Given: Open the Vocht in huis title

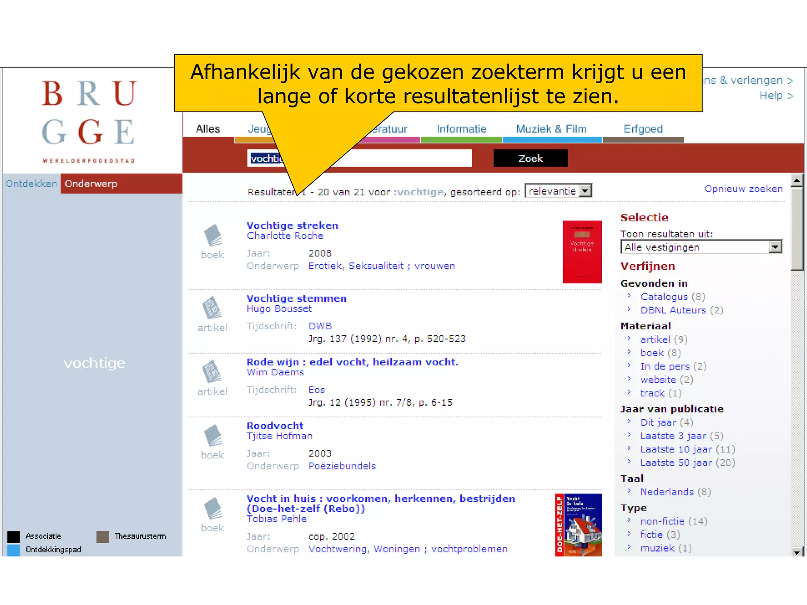Looking at the screenshot, I should point(381,503).
